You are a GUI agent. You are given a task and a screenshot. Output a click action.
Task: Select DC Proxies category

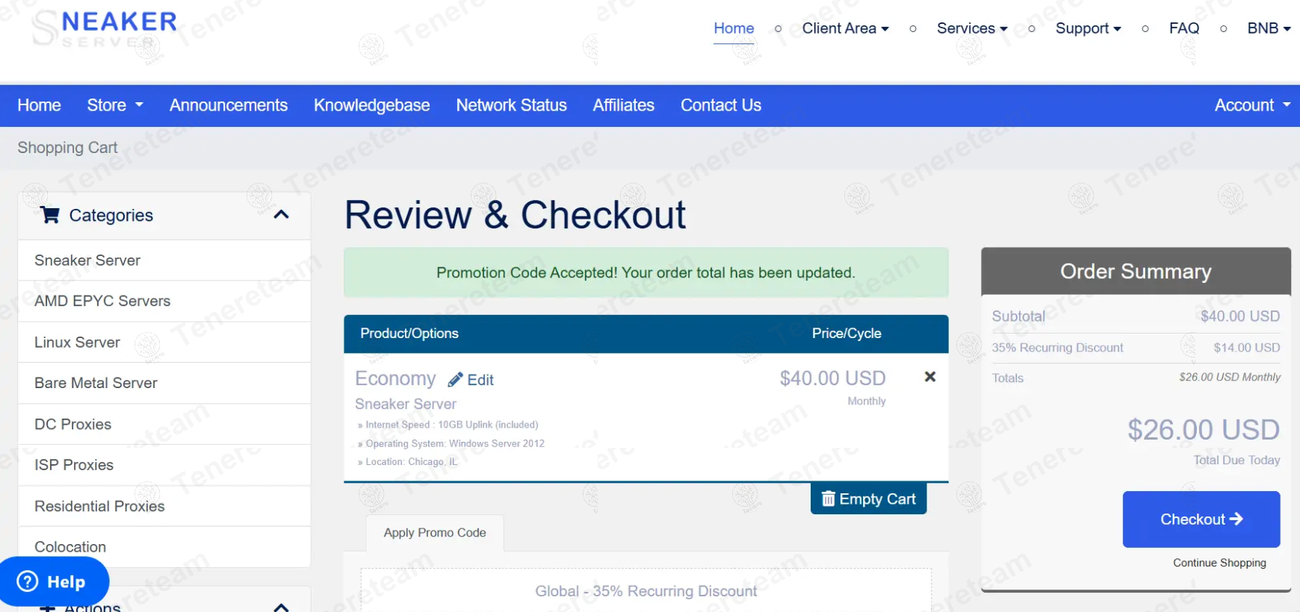(x=164, y=425)
